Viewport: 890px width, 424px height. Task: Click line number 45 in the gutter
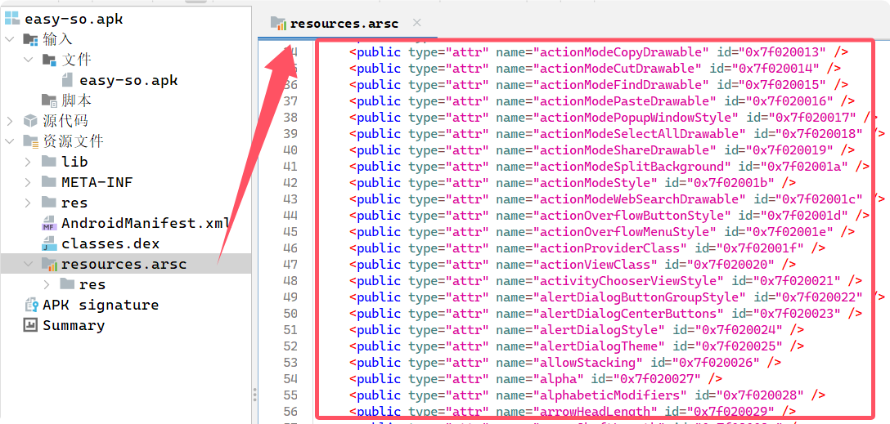click(290, 232)
